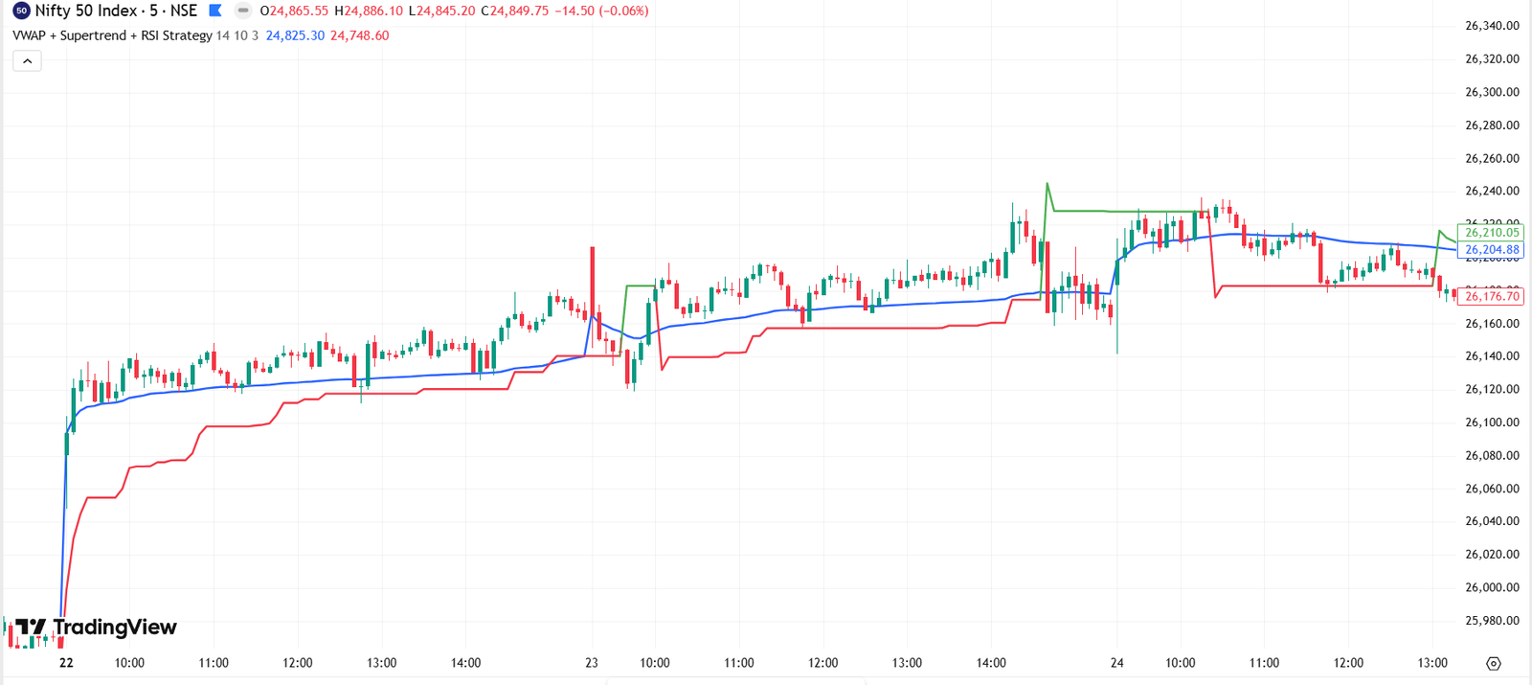This screenshot has width=1532, height=685.
Task: Click the 26,340.00 level on price scale
Action: click(x=1492, y=26)
